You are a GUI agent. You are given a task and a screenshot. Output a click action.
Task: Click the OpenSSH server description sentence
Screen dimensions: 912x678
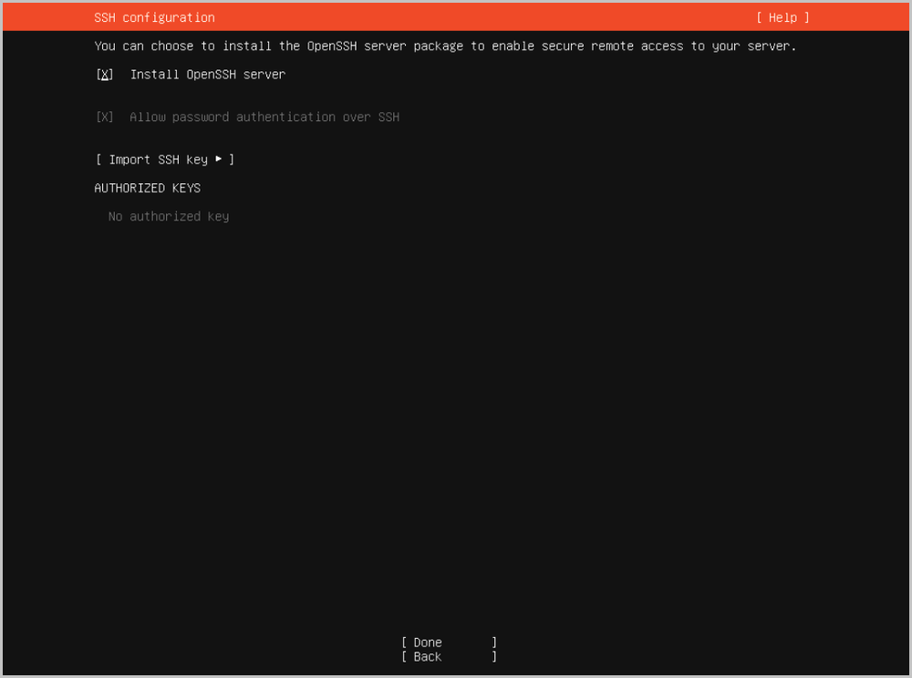(445, 46)
